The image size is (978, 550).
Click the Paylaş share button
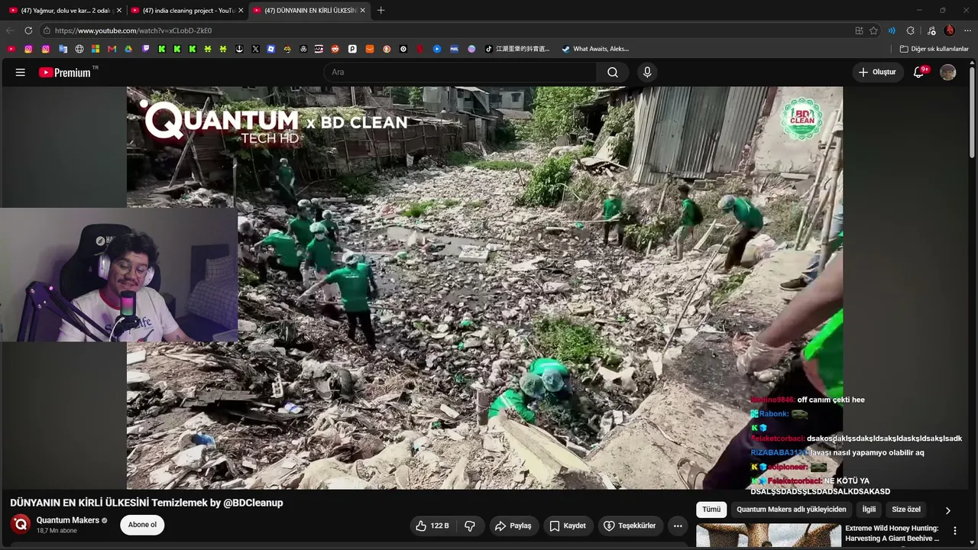(513, 526)
